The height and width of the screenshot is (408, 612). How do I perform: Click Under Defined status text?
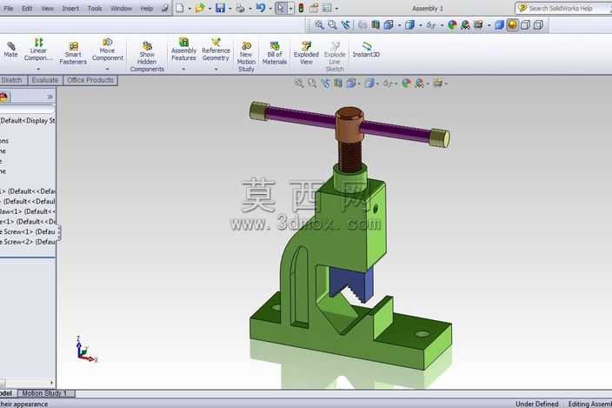coord(536,404)
